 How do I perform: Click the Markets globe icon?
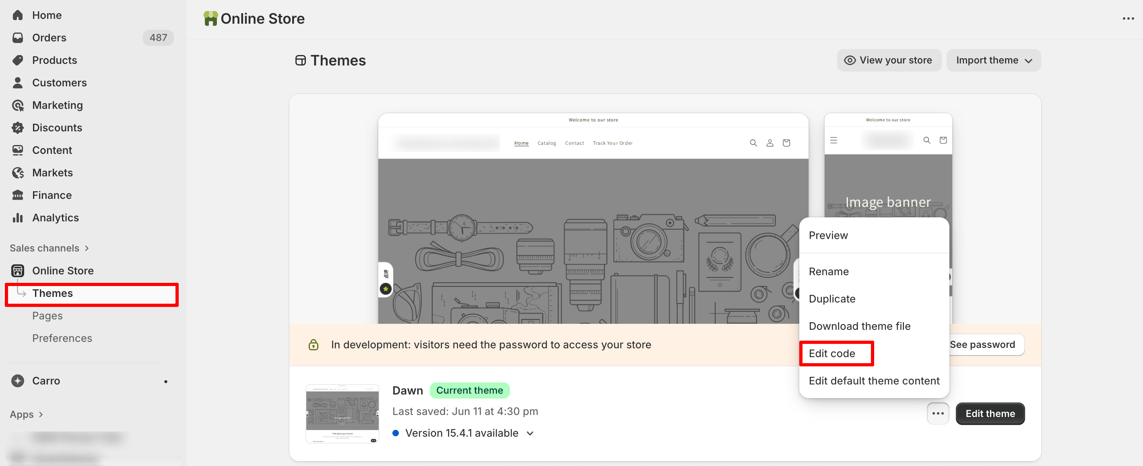pyautogui.click(x=18, y=173)
